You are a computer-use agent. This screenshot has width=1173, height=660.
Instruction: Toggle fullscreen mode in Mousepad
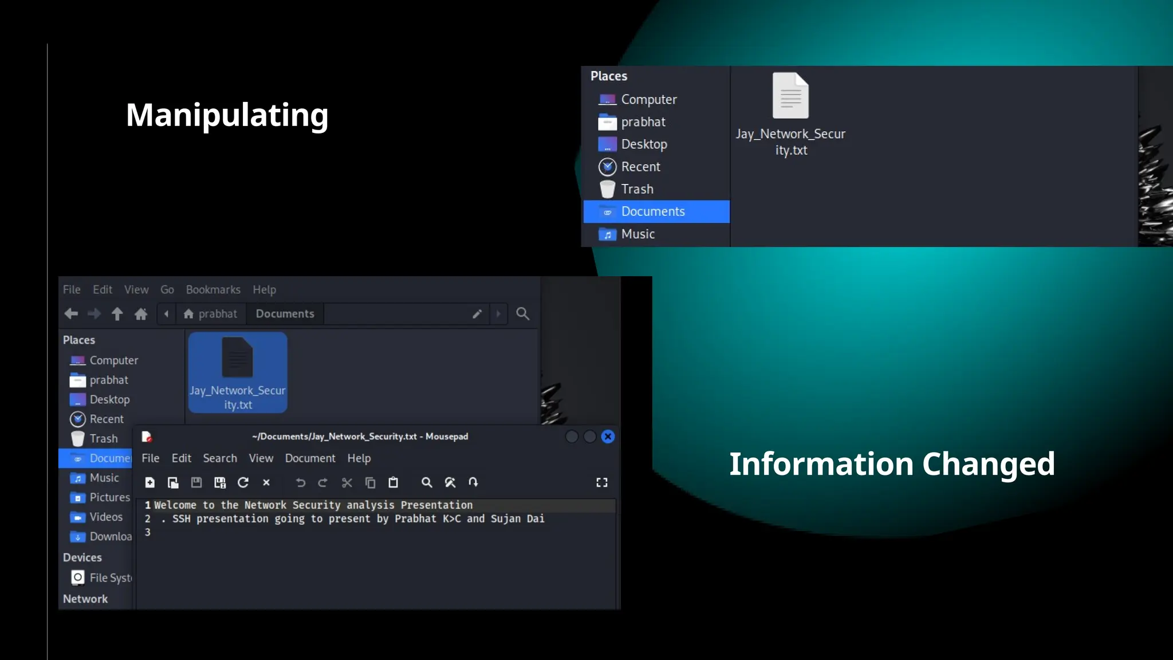pyautogui.click(x=602, y=482)
